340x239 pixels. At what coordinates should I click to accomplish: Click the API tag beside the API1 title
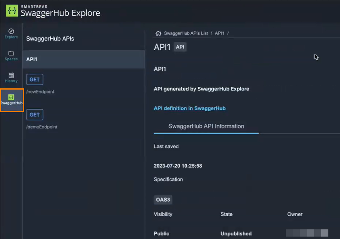click(x=180, y=47)
